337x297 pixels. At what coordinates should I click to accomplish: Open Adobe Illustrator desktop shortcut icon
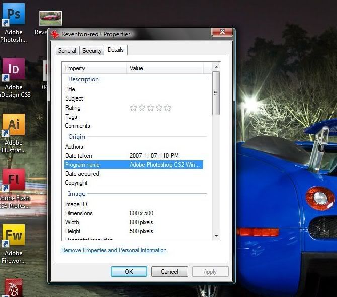pyautogui.click(x=14, y=125)
